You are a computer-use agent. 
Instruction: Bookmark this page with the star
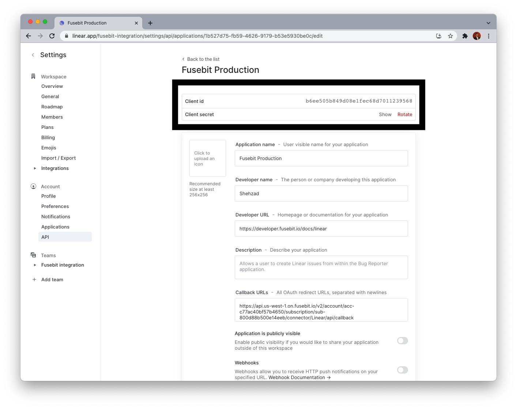pos(450,36)
